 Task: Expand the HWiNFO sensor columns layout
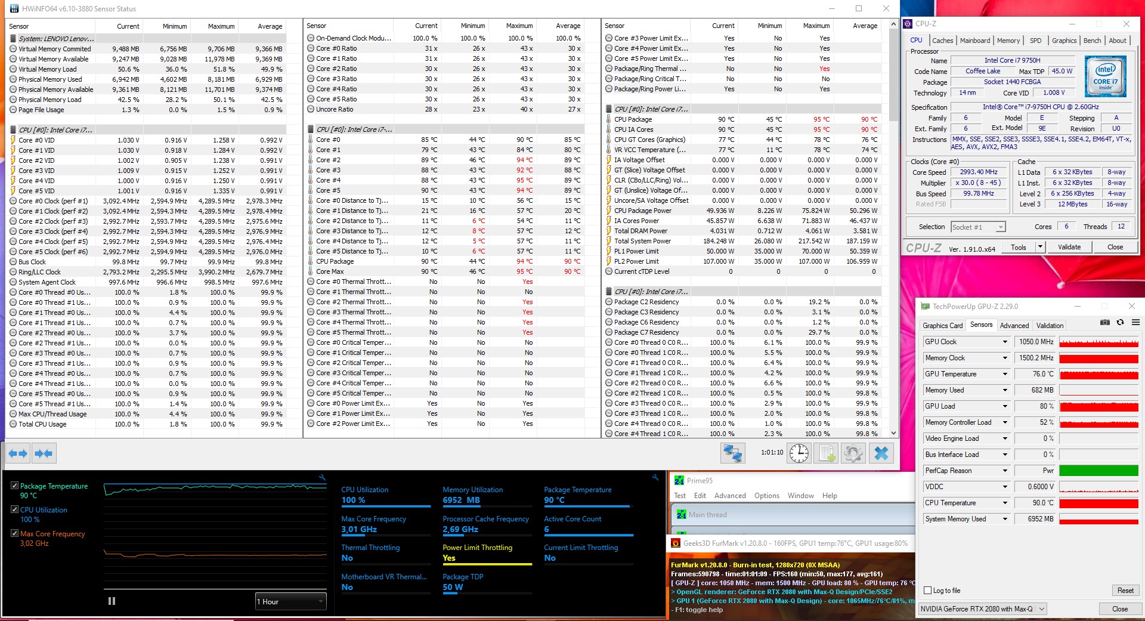[18, 453]
